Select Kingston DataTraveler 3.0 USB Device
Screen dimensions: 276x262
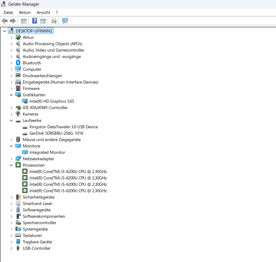click(63, 127)
